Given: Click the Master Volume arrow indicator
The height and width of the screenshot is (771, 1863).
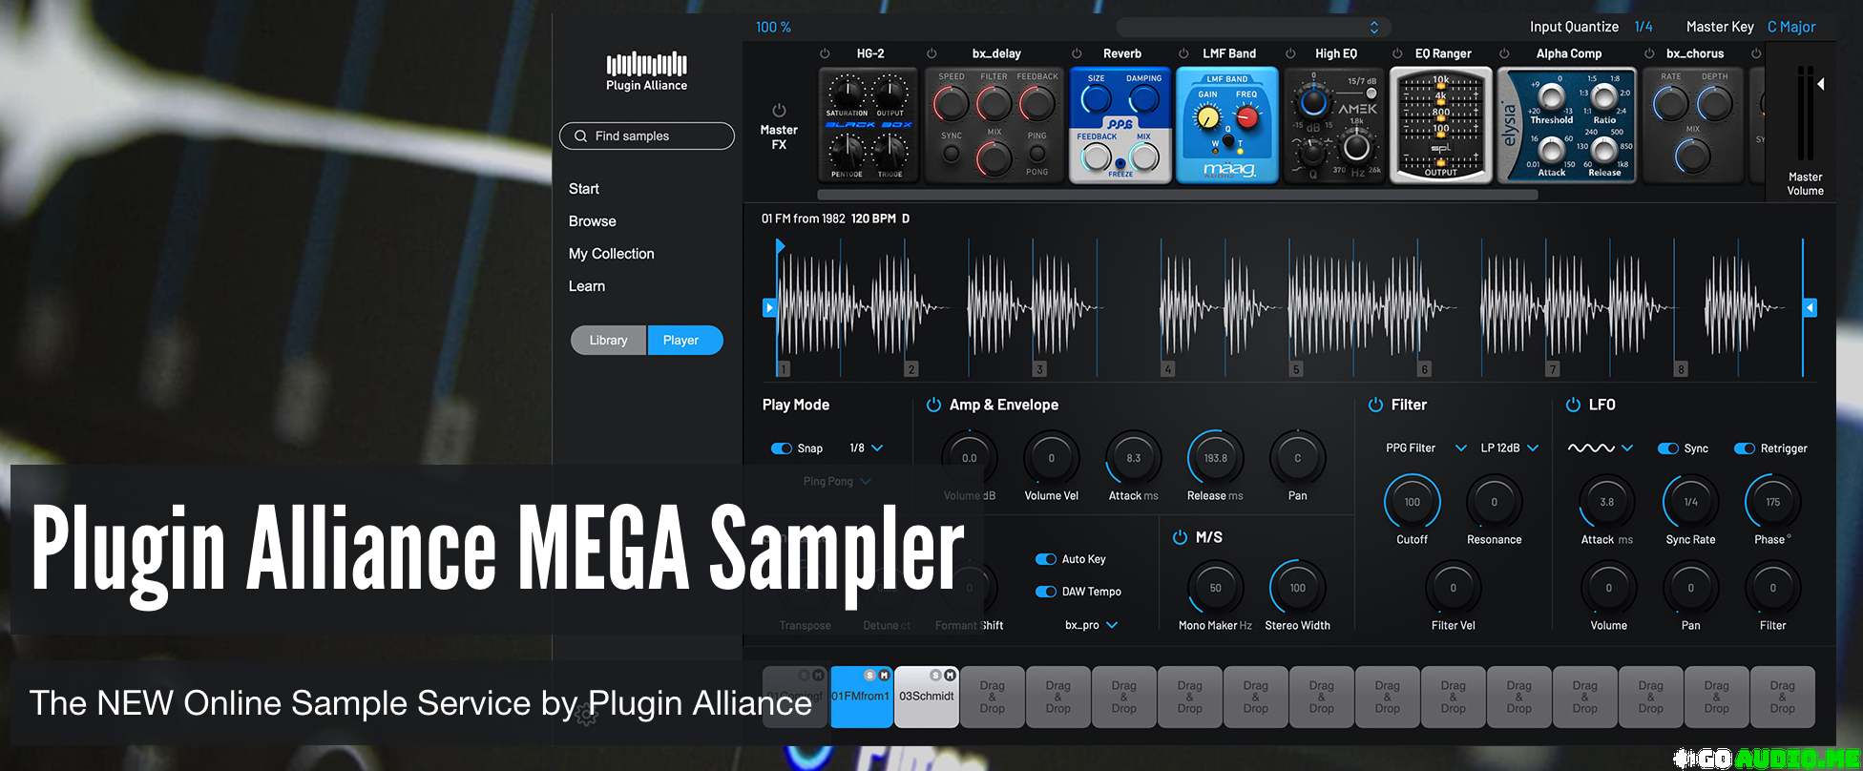Looking at the screenshot, I should [x=1821, y=84].
